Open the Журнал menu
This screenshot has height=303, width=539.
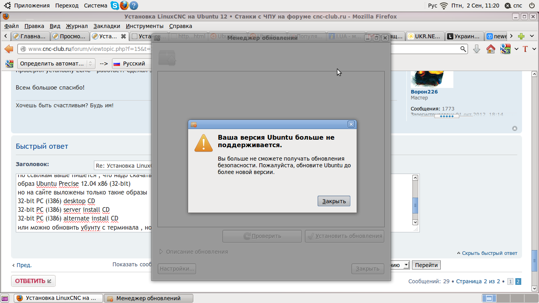[77, 26]
